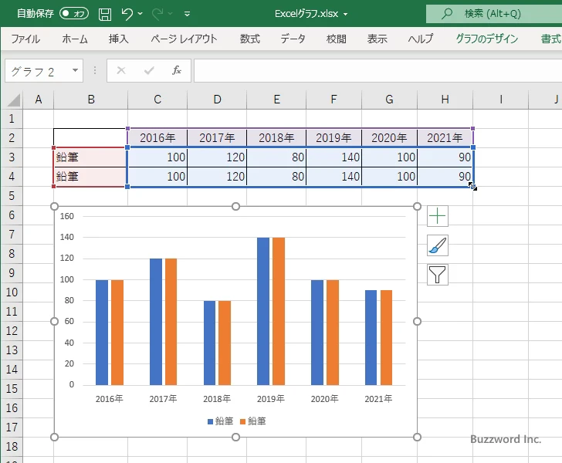This screenshot has height=463, width=562.
Task: Click the Enter checkmark formula bar icon
Action: [x=149, y=70]
